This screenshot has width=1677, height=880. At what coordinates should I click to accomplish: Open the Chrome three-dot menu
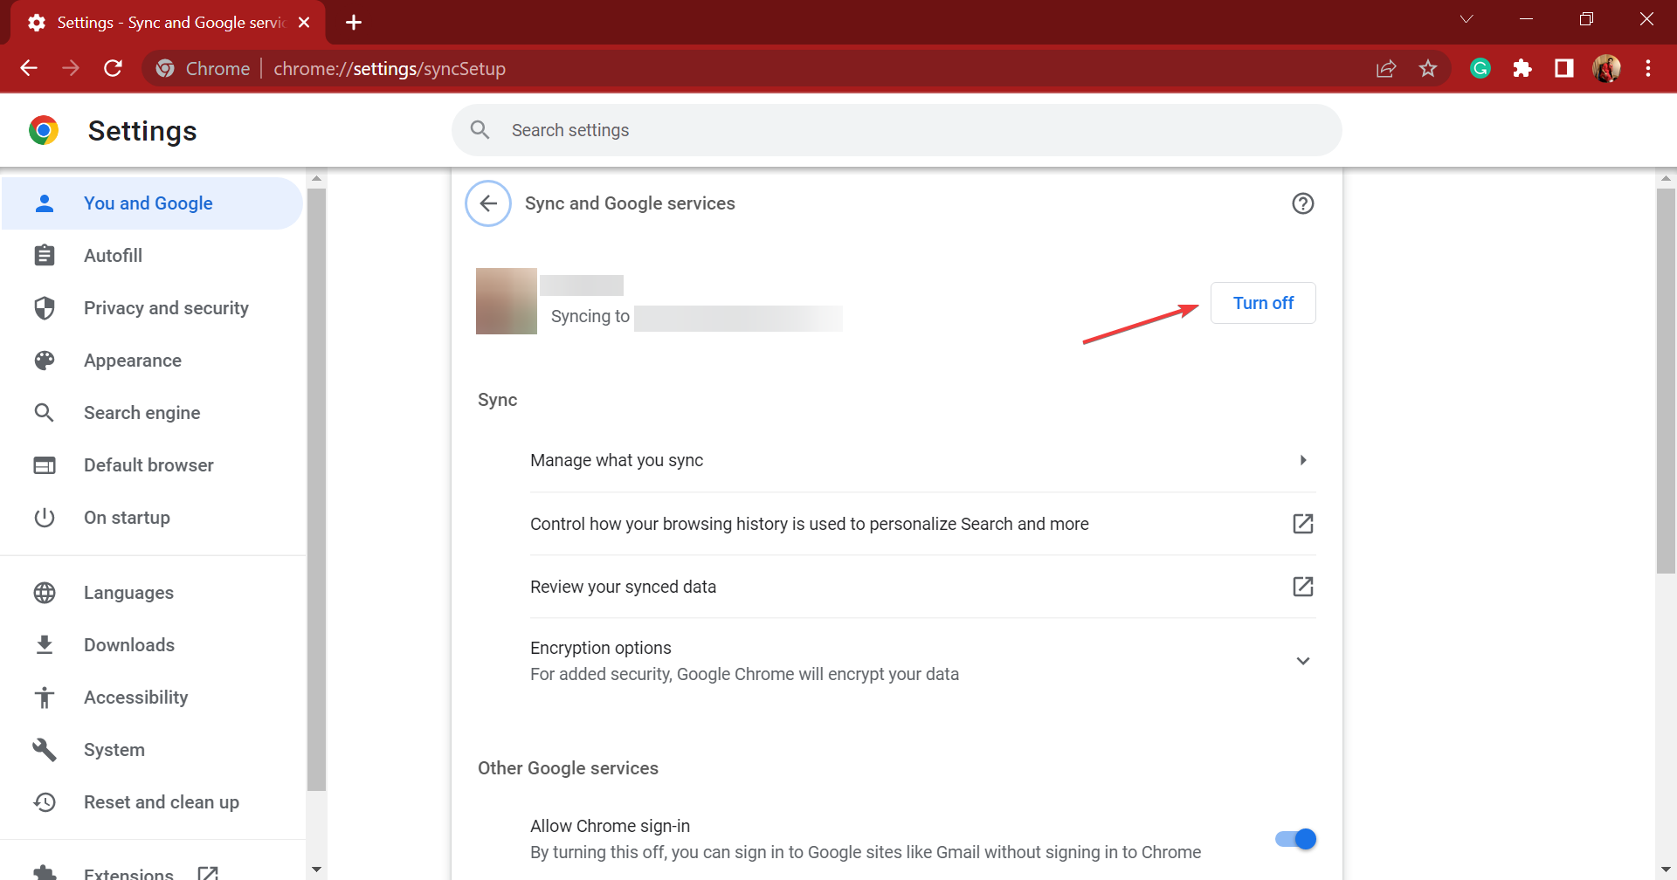pyautogui.click(x=1648, y=68)
